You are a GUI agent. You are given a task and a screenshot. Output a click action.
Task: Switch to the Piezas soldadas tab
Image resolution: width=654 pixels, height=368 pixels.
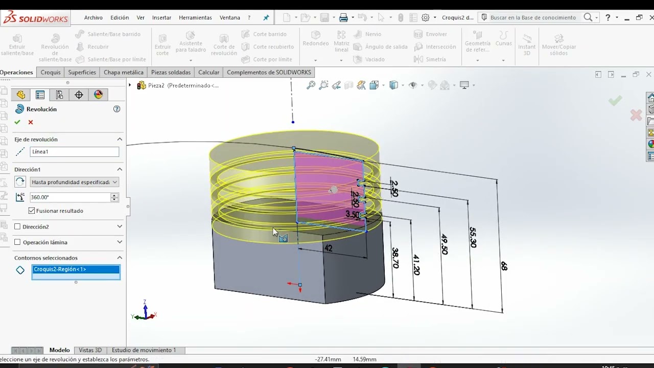[x=171, y=72]
